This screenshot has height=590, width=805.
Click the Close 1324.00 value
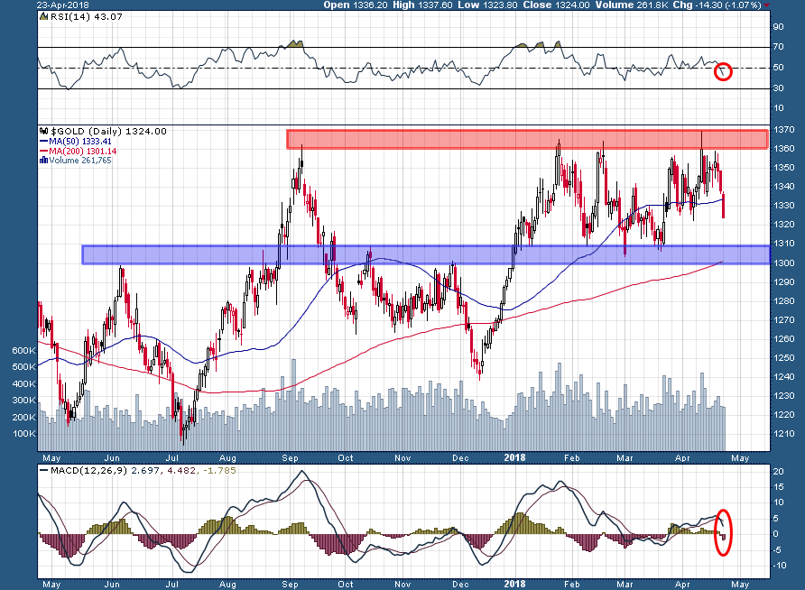557,5
